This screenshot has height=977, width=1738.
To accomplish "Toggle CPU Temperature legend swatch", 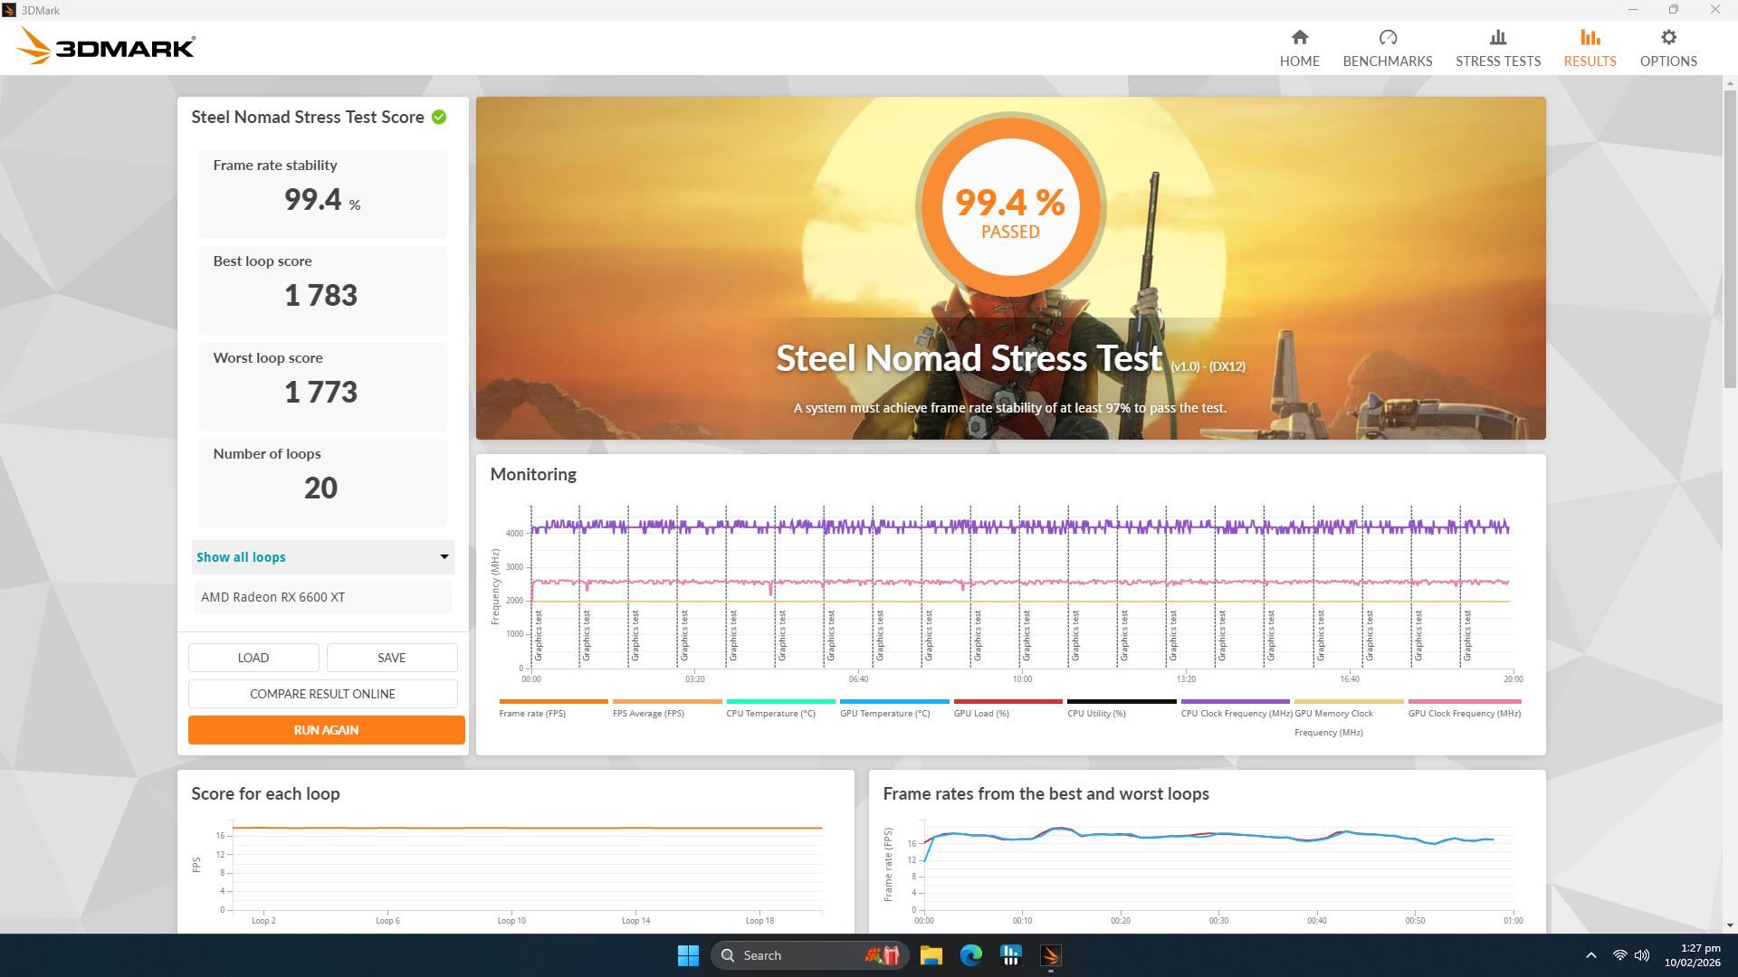I will 780,702.
